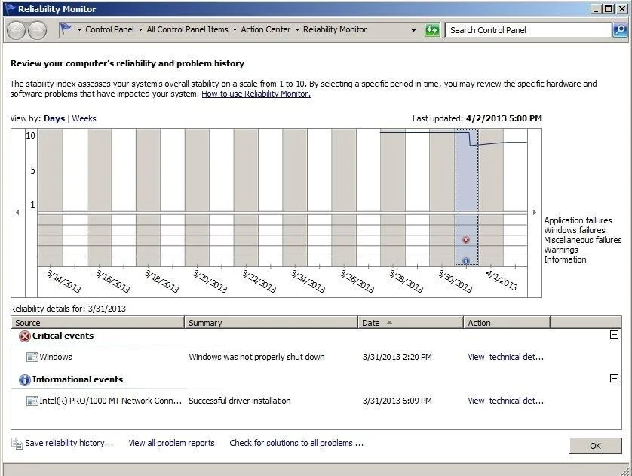Click the Critical events red X icon
This screenshot has height=476, width=632.
tap(25, 336)
